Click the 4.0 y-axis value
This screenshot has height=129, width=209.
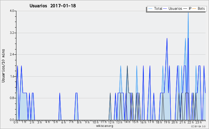12,11
